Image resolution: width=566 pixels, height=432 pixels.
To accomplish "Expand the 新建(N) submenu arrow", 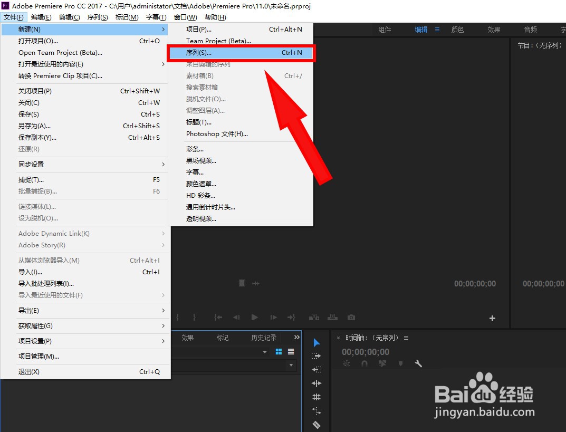I will coord(163,29).
